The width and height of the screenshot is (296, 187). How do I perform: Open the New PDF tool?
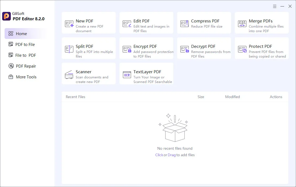(x=88, y=23)
